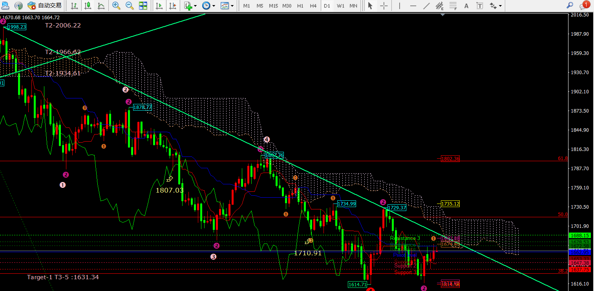Select the Equidistant Channel tool
This screenshot has width=594, height=291.
coord(440,6)
